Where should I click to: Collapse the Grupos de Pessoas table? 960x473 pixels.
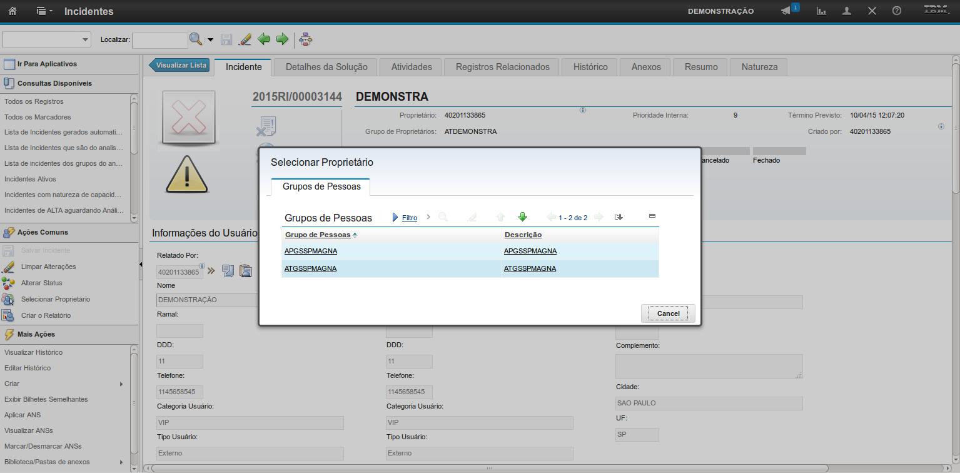point(652,216)
